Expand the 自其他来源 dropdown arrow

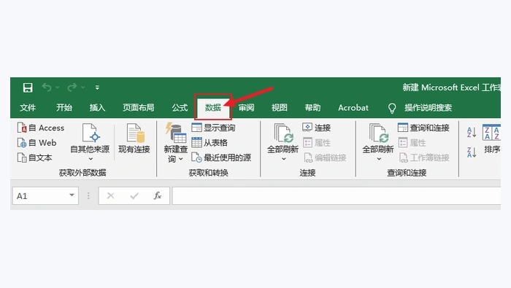(91, 159)
